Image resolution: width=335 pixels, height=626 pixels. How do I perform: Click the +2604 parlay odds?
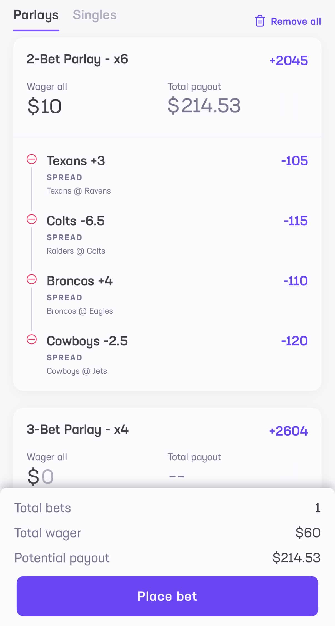[x=289, y=431]
